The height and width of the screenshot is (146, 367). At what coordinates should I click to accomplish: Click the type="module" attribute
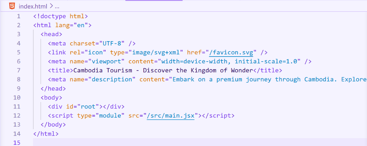click(101, 116)
